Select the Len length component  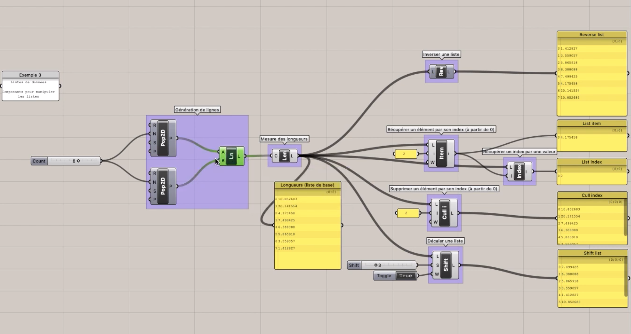click(x=284, y=156)
